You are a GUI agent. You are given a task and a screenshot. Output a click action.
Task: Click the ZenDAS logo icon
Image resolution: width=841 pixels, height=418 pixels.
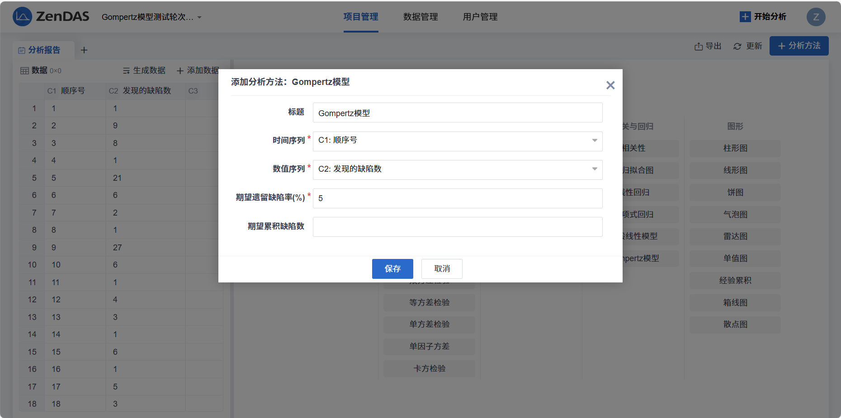(22, 17)
